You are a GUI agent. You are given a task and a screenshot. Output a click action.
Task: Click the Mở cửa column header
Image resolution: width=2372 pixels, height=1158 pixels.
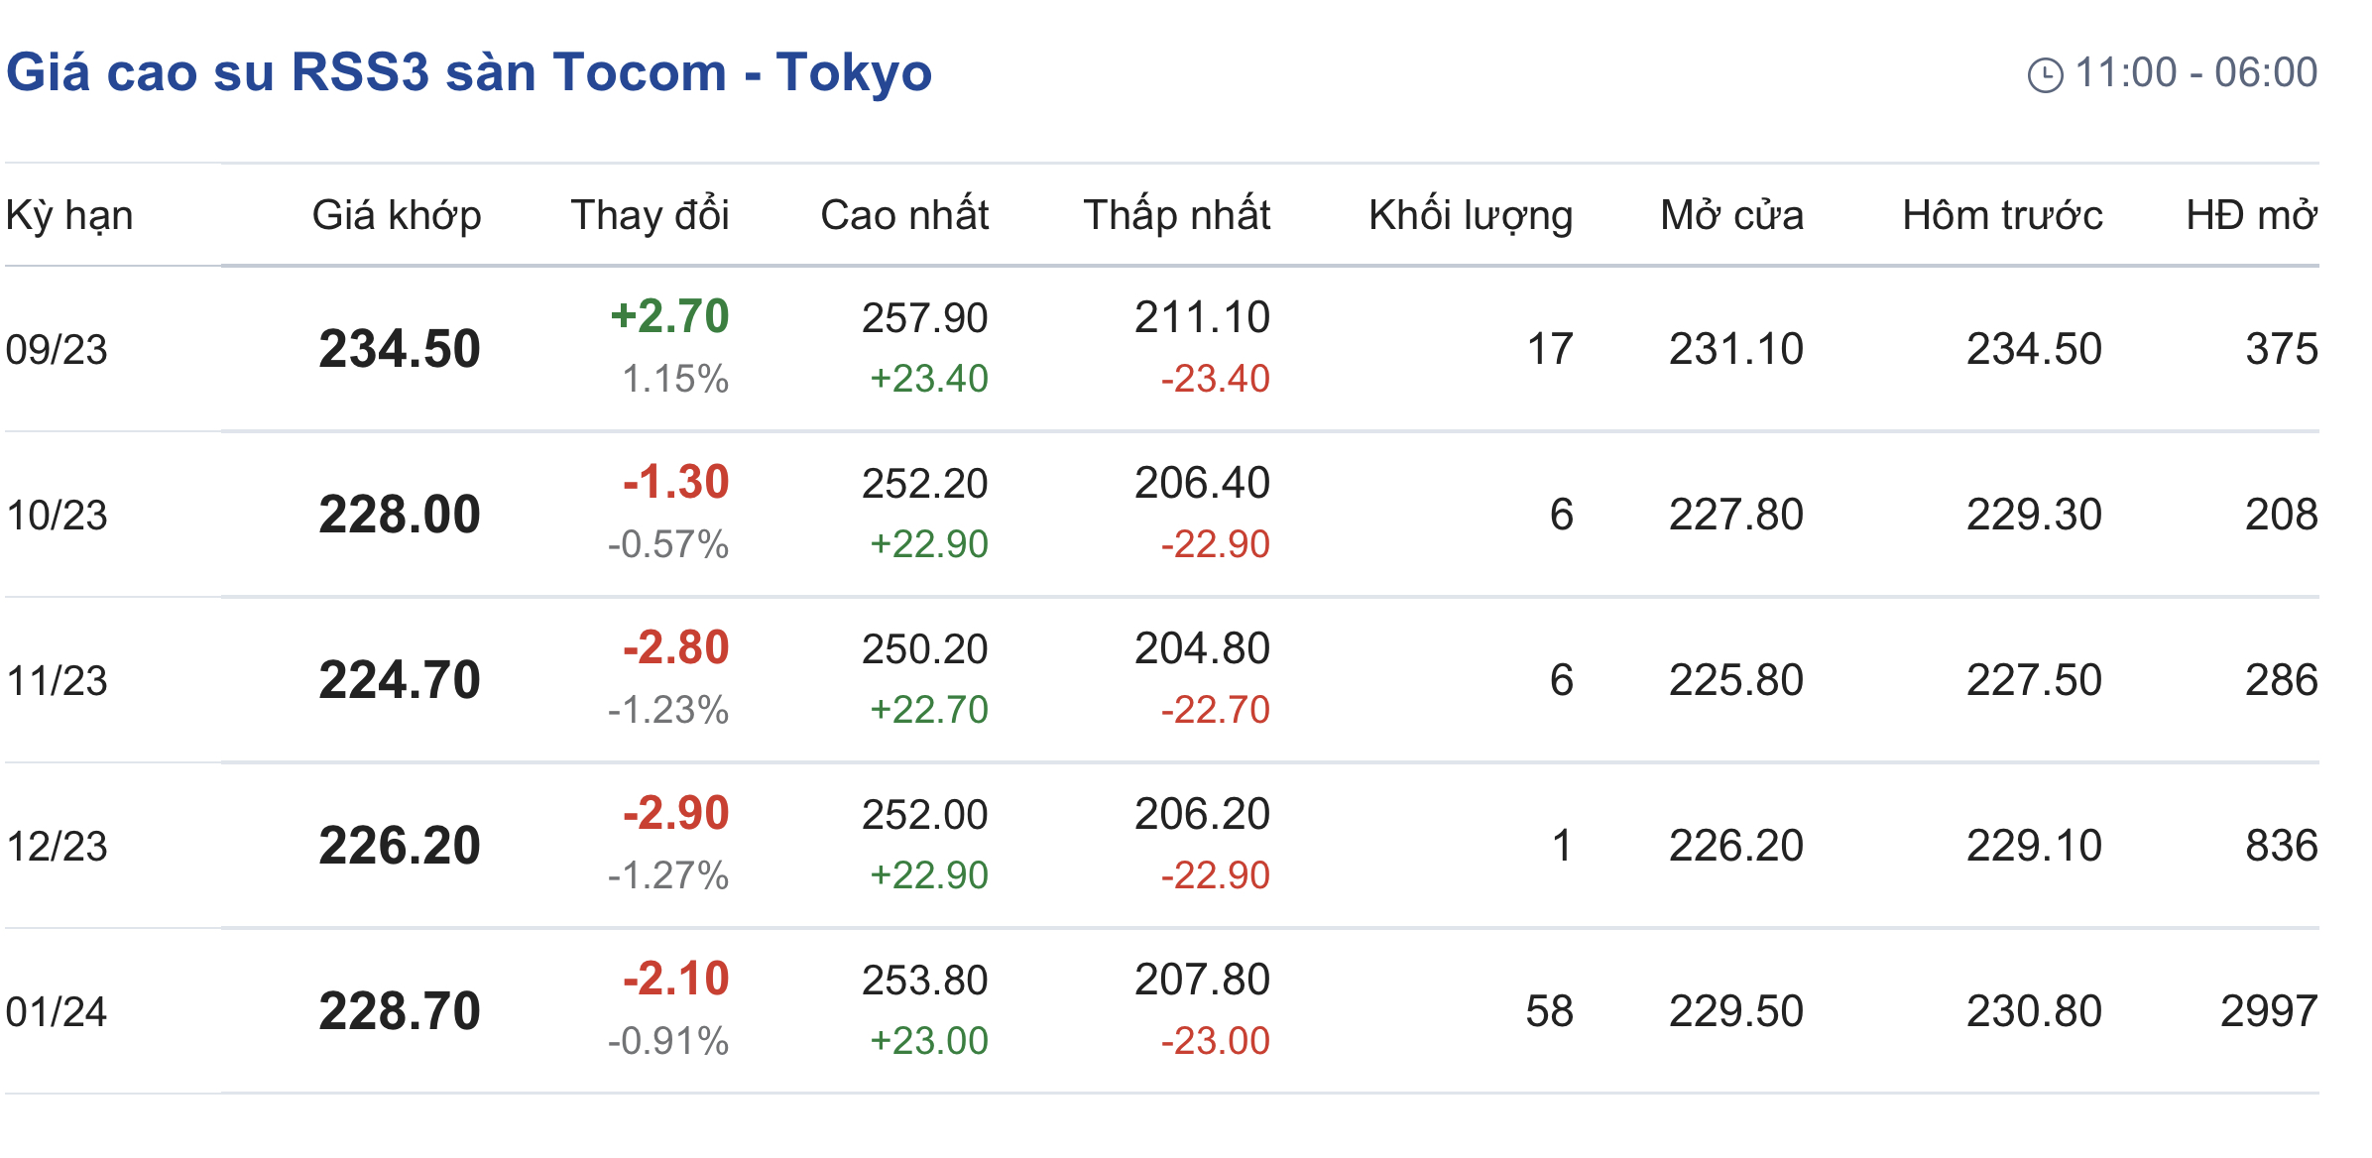click(x=1731, y=215)
